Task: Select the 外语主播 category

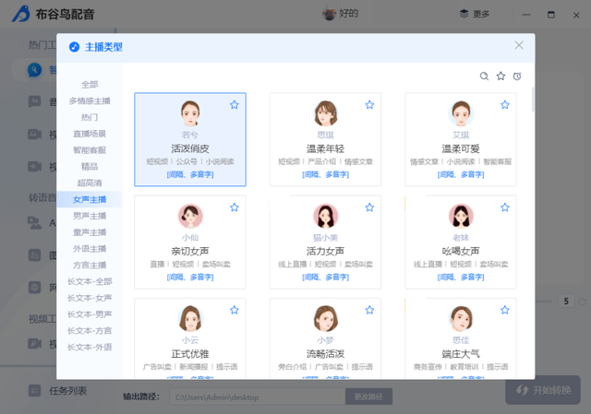Action: 90,248
